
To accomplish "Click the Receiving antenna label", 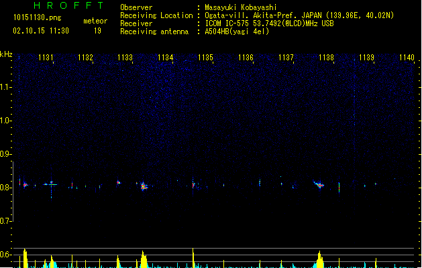I will tap(154, 31).
